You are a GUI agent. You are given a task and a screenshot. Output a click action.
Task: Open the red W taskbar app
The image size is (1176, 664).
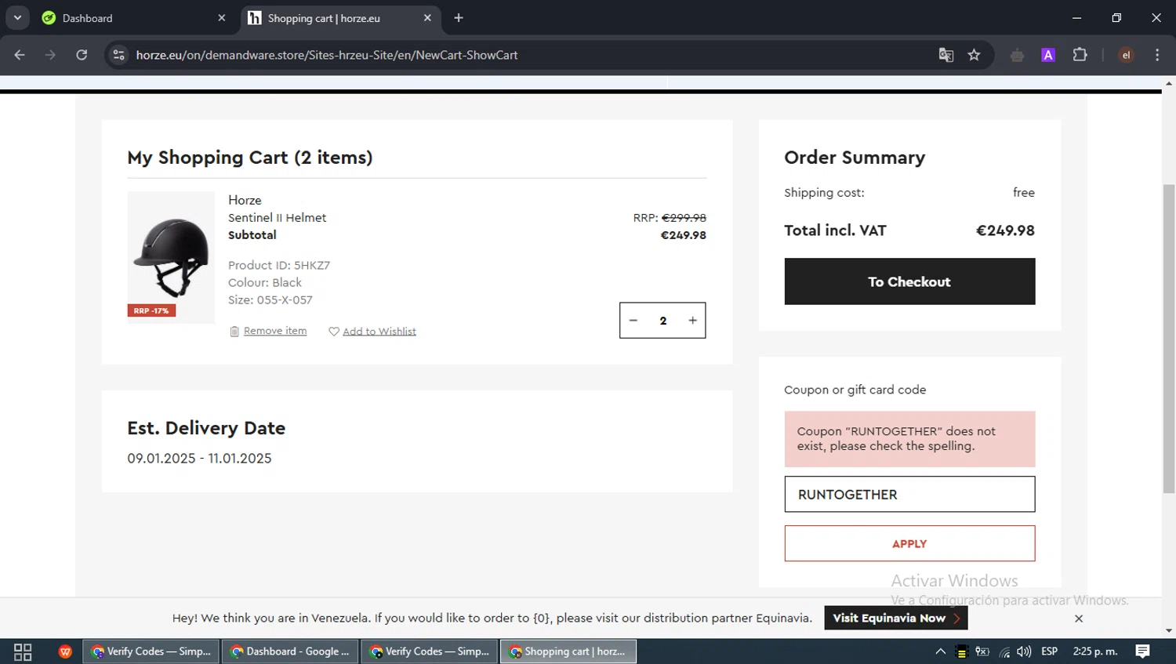(65, 651)
